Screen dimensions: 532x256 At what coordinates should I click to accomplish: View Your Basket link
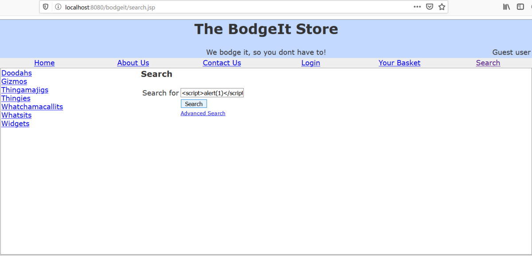399,63
